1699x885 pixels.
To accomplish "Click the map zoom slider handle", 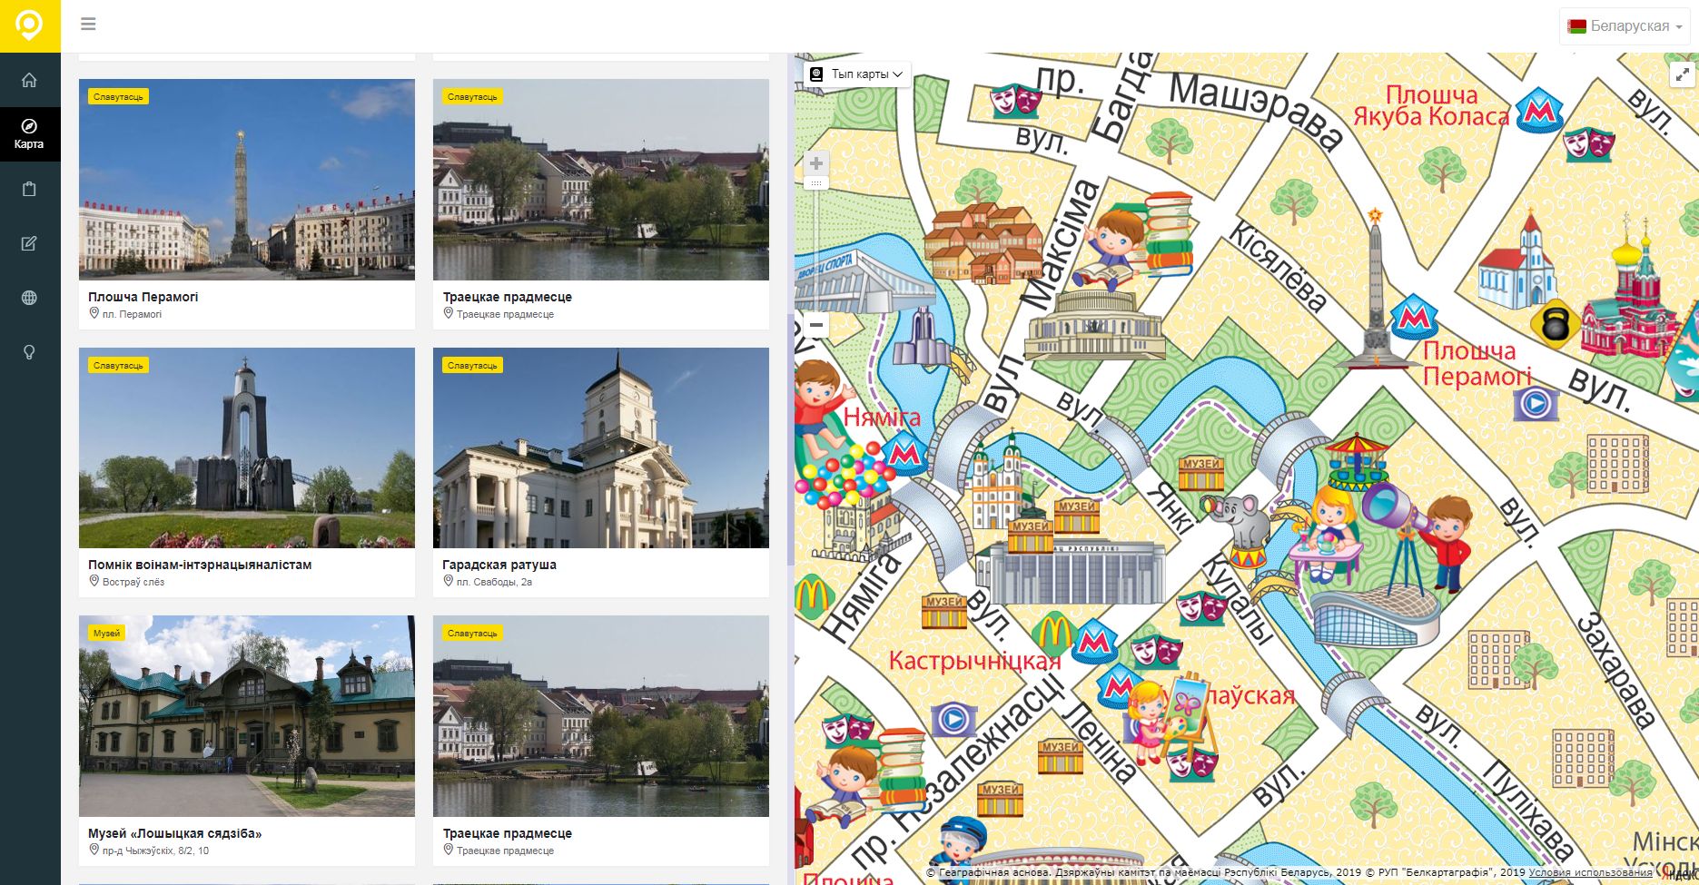I will 816,183.
